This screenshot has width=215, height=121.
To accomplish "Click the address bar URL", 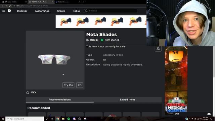I will (x=32, y=6).
